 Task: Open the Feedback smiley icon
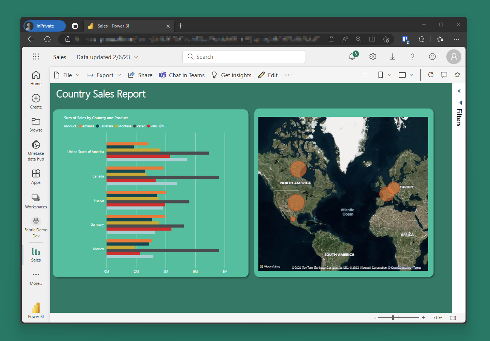[x=432, y=57]
